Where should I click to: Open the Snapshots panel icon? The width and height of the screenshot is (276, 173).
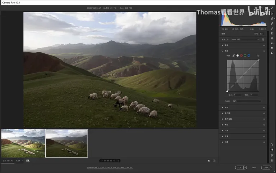click(x=272, y=48)
